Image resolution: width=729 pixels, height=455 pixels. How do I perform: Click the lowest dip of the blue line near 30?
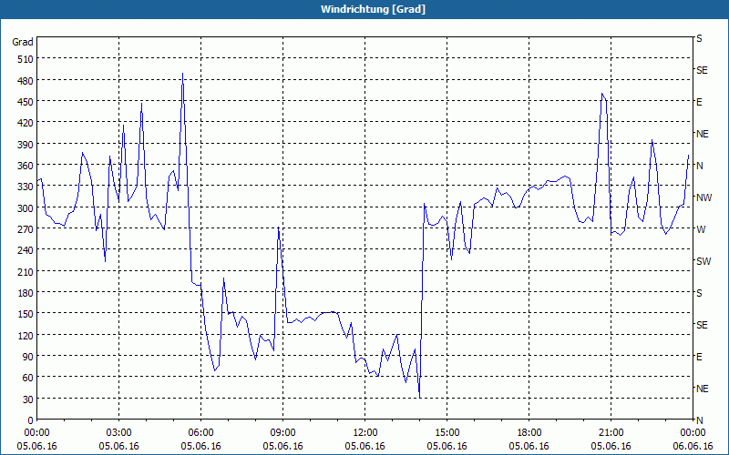point(420,398)
